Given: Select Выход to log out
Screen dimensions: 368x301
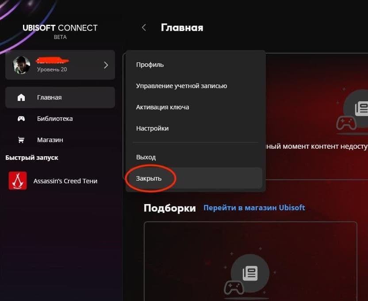Looking at the screenshot, I should 146,157.
